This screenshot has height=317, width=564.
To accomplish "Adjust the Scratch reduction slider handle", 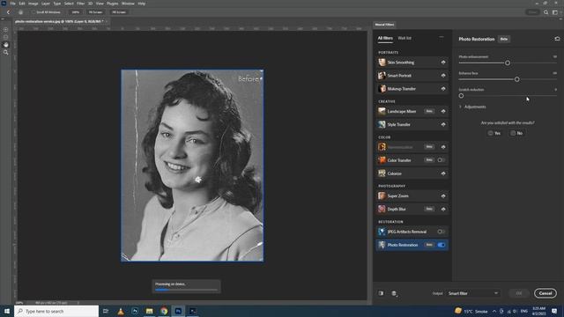I will 461,96.
